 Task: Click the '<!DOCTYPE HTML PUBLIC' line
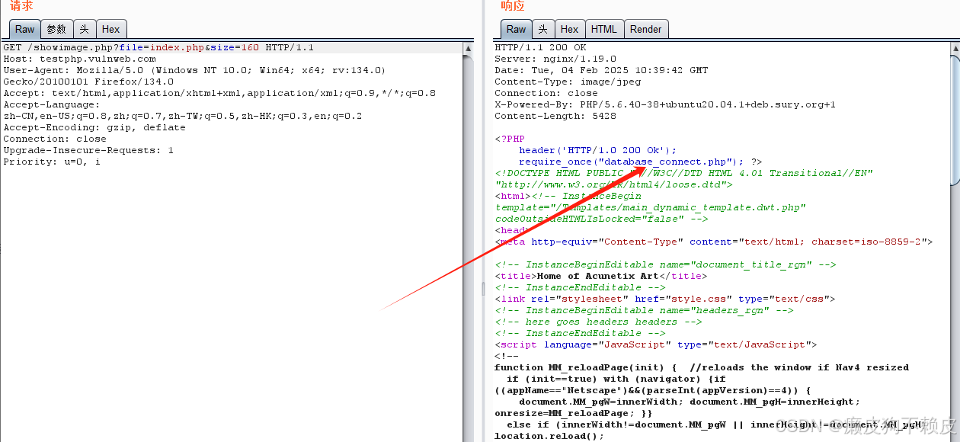pos(684,173)
